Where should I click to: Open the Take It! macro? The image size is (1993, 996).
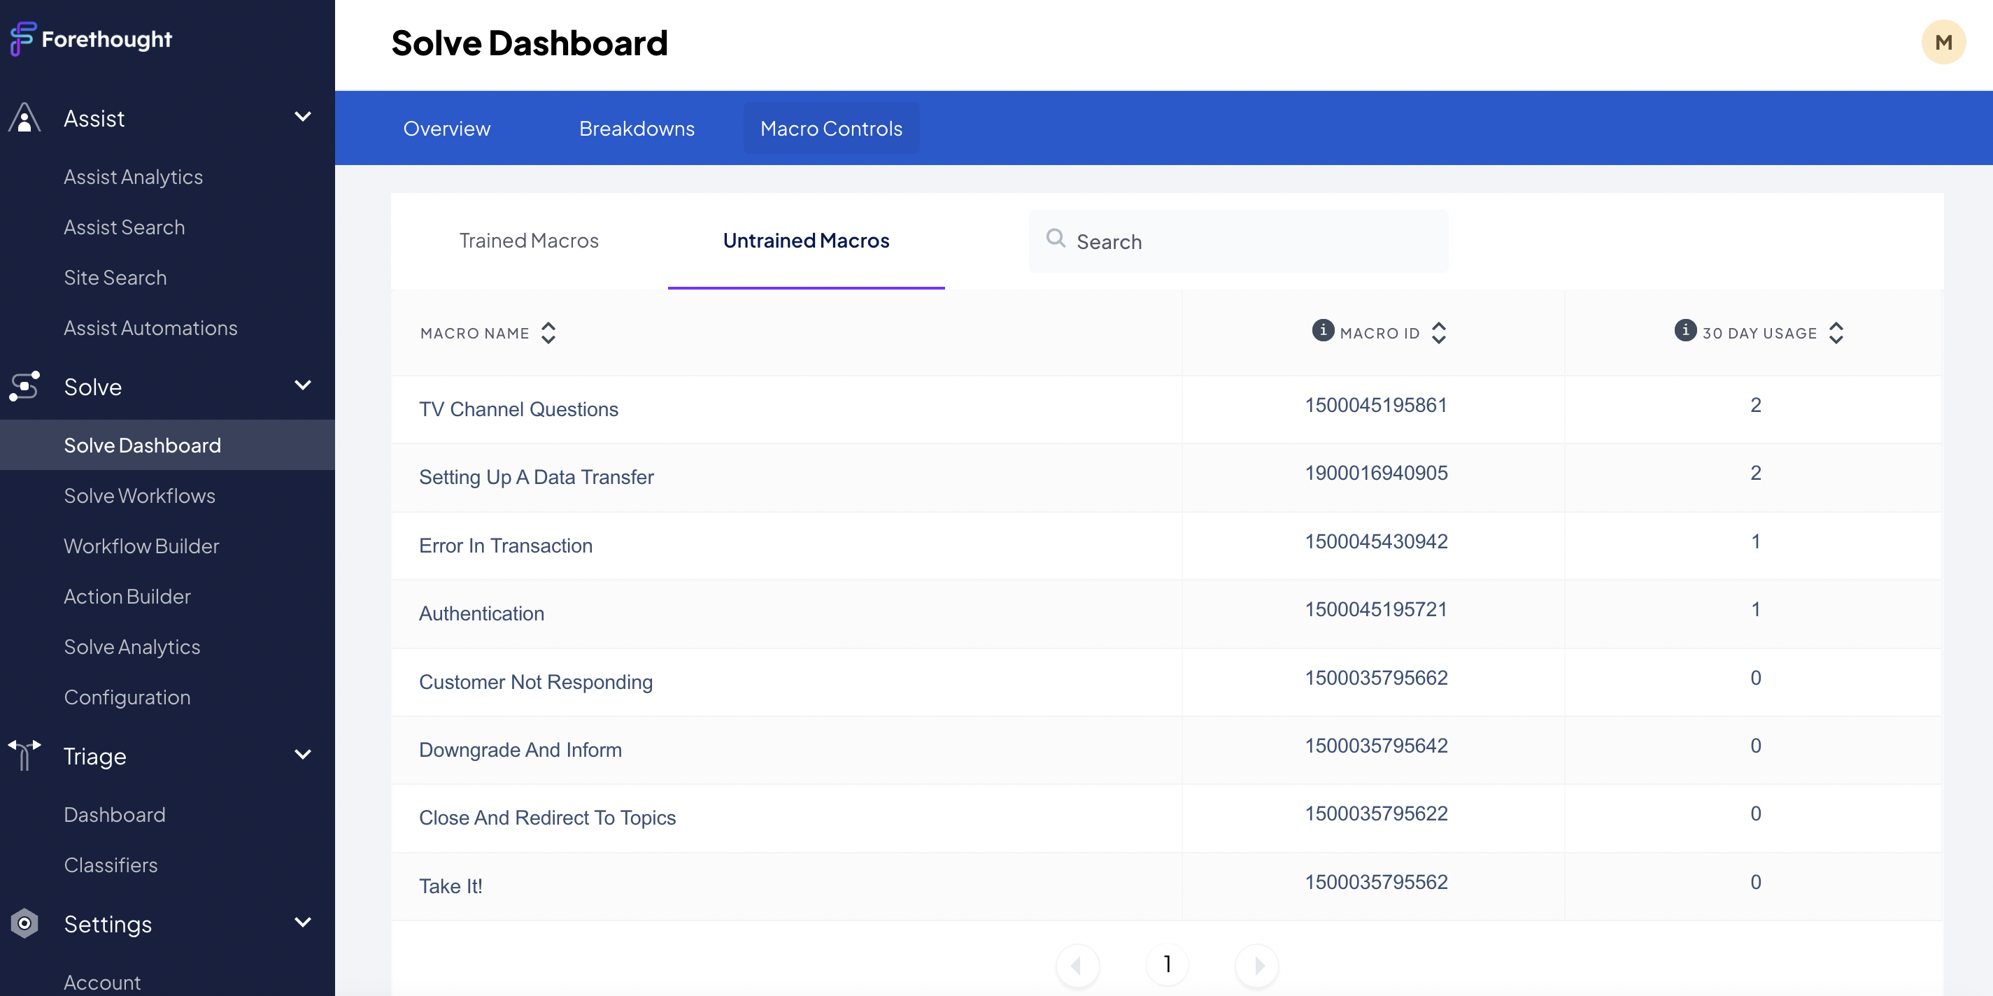click(451, 885)
